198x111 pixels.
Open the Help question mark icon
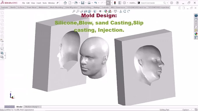coord(177,3)
